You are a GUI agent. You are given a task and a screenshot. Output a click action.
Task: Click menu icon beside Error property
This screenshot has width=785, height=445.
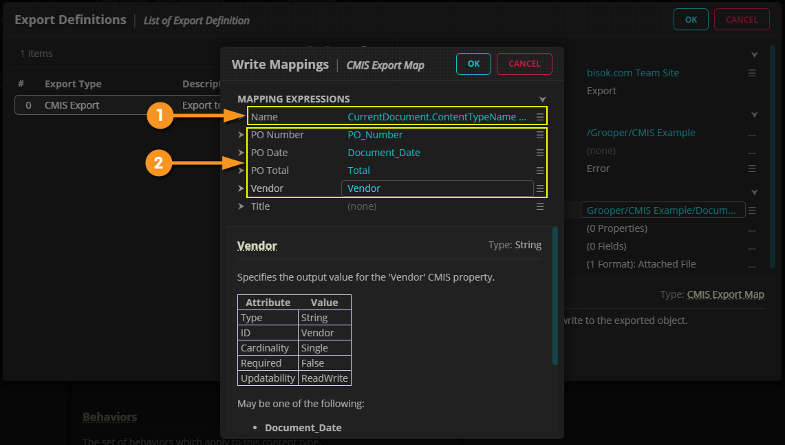click(752, 169)
